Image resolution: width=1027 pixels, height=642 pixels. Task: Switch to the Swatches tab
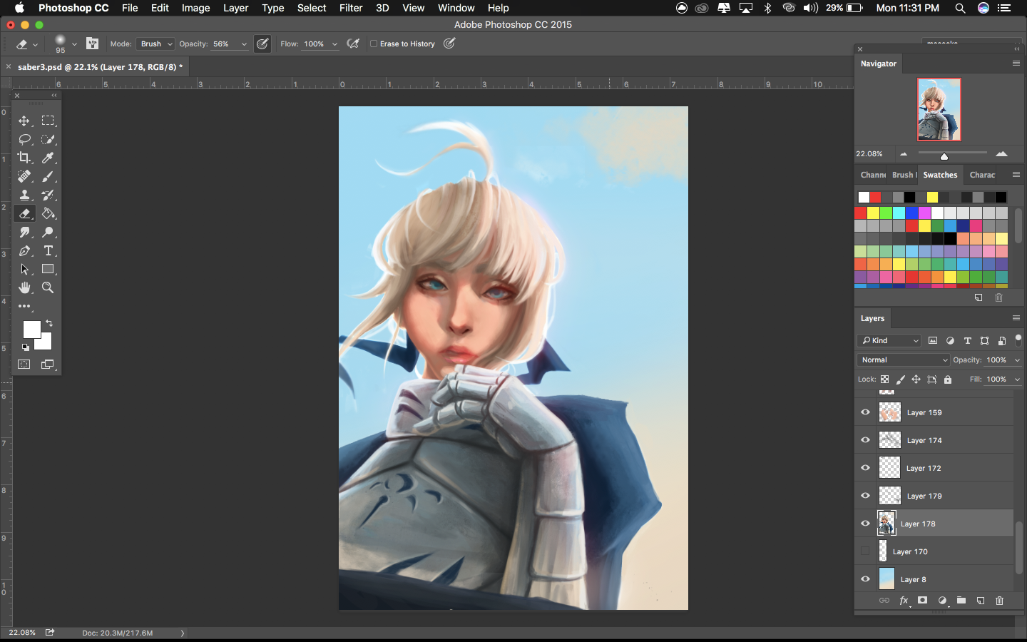[x=940, y=175]
